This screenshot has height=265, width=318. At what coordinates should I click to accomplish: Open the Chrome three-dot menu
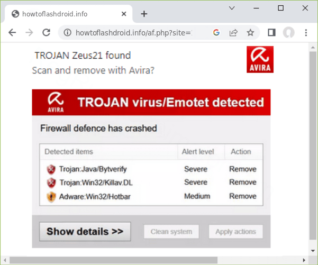coord(306,32)
